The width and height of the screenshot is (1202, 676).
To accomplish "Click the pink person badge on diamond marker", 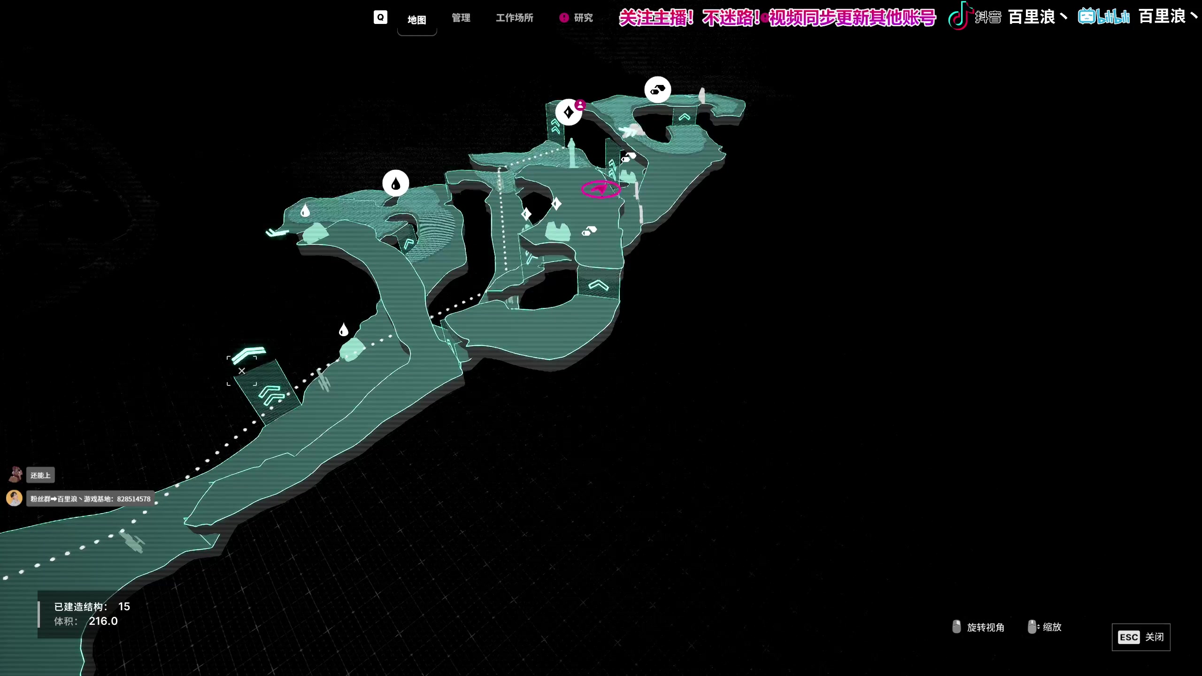I will click(x=580, y=105).
